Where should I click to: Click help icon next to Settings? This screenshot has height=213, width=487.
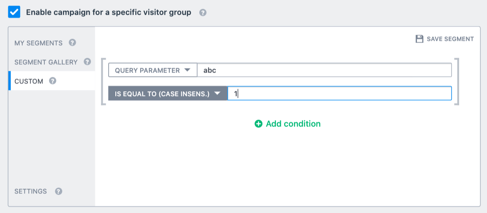tap(59, 191)
